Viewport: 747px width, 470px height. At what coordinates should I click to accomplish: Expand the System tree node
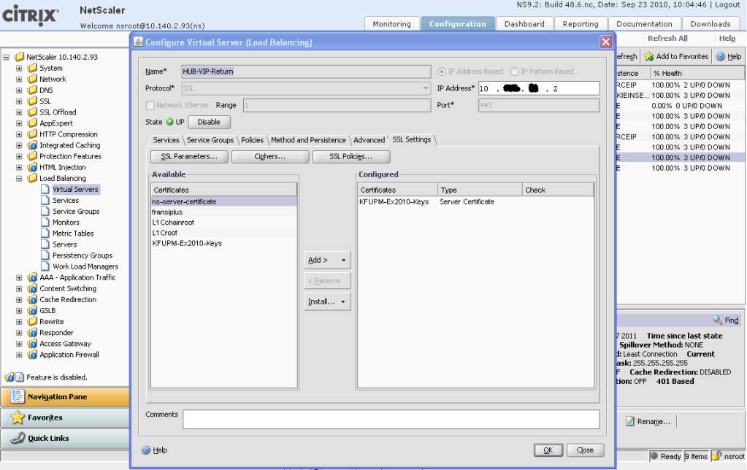[x=19, y=68]
